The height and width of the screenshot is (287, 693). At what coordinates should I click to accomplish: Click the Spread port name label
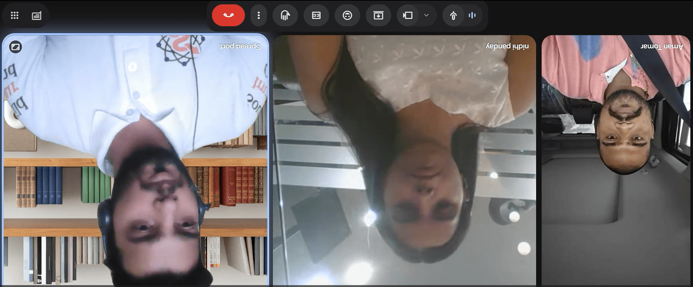240,46
